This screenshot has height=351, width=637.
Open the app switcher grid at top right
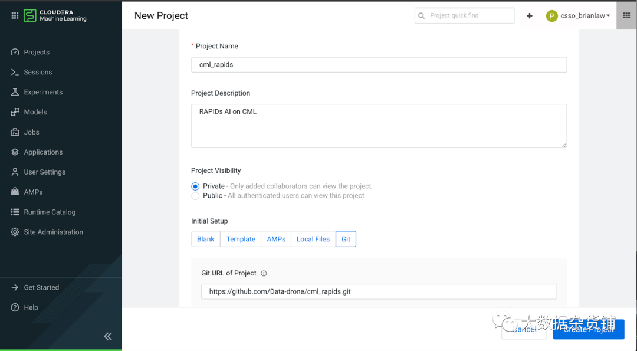pos(626,16)
